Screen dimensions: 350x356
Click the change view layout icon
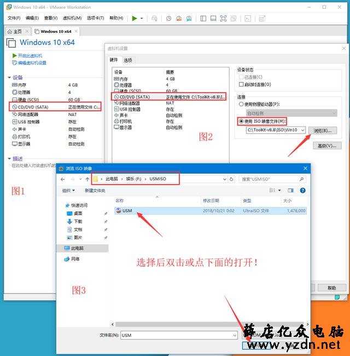point(272,190)
